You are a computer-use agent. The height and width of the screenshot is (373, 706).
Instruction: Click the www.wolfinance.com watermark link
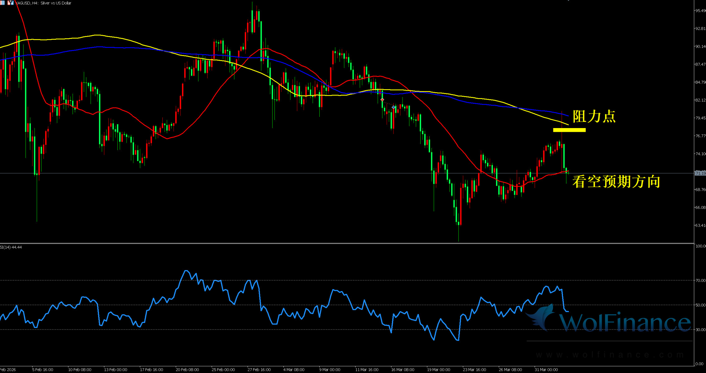(609, 355)
